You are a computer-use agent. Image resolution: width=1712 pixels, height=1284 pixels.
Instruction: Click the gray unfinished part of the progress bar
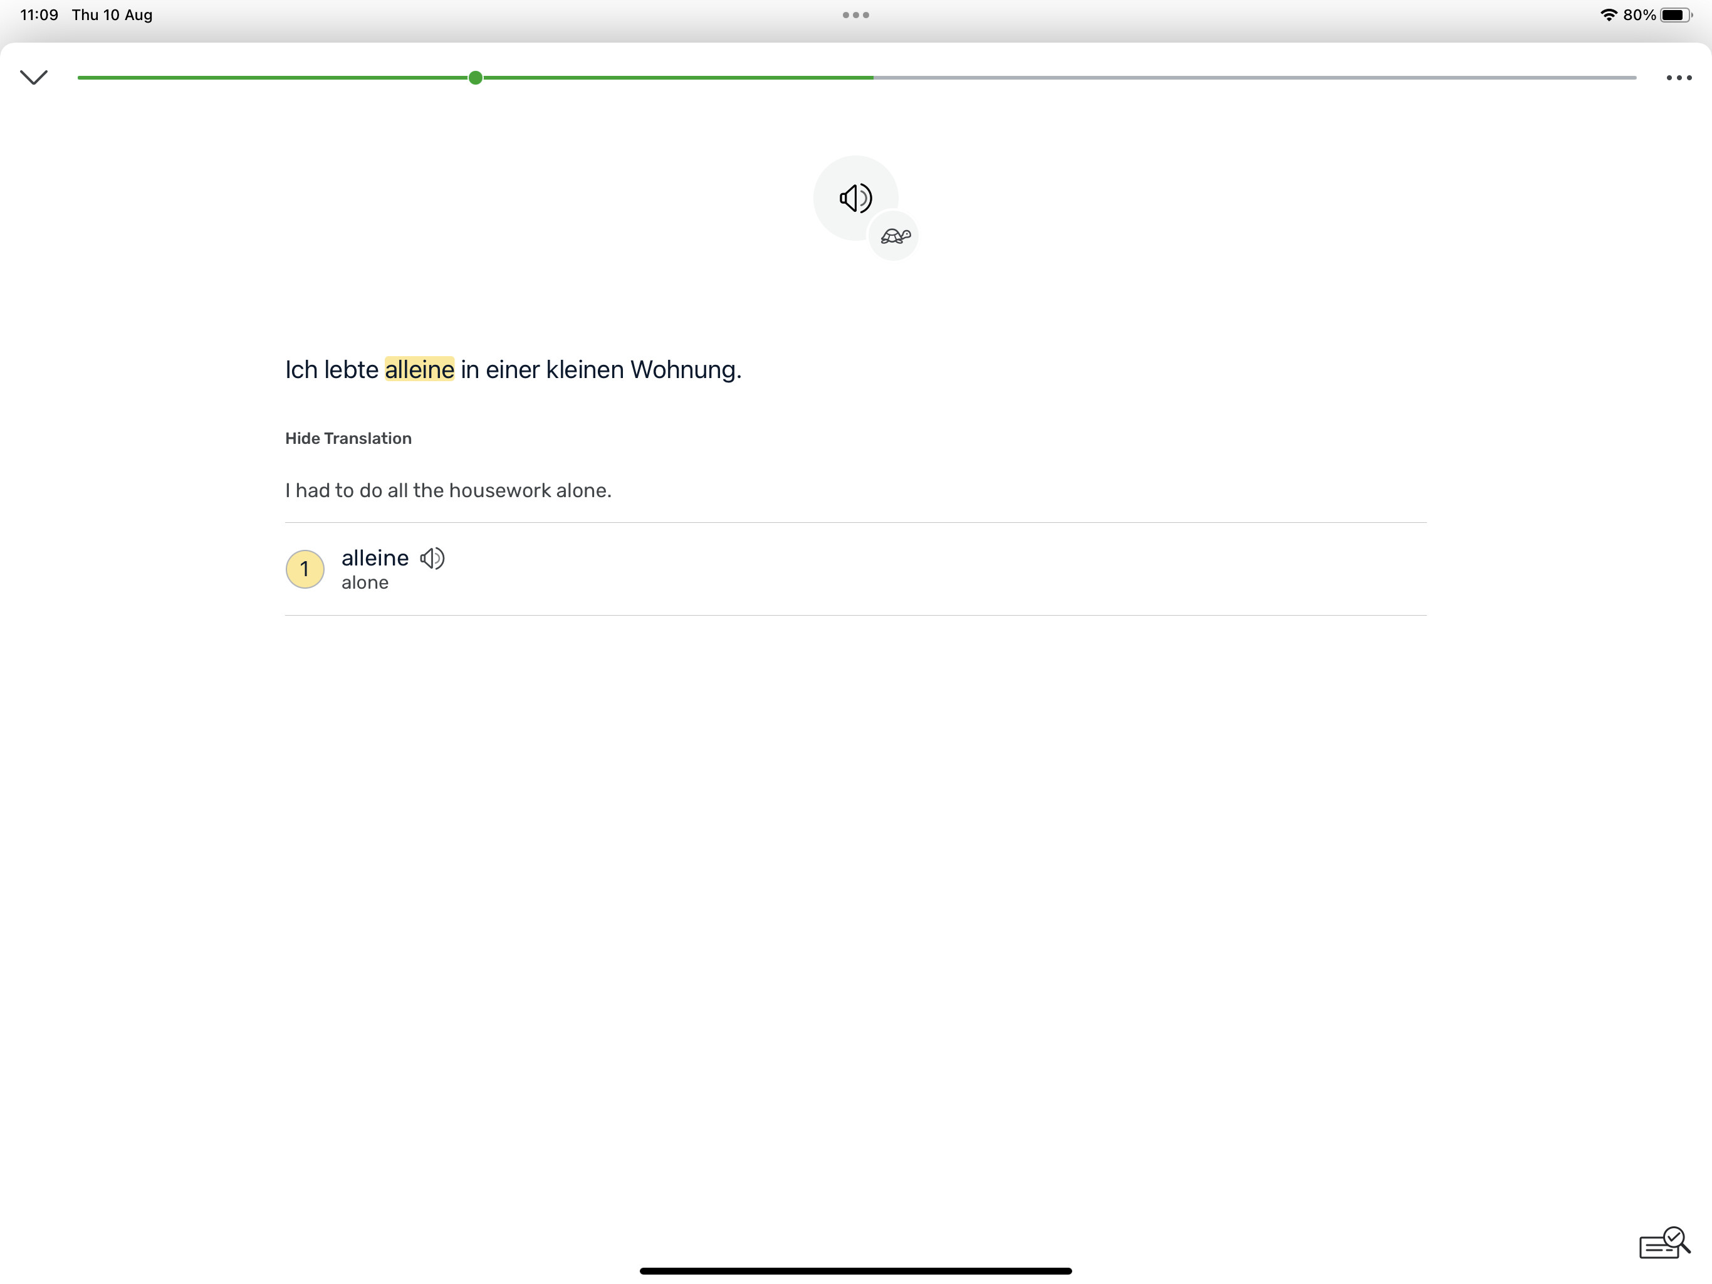pos(1255,78)
